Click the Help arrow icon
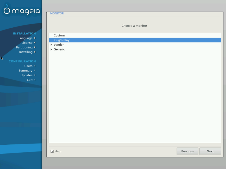This screenshot has width=226, height=169. click(52, 151)
